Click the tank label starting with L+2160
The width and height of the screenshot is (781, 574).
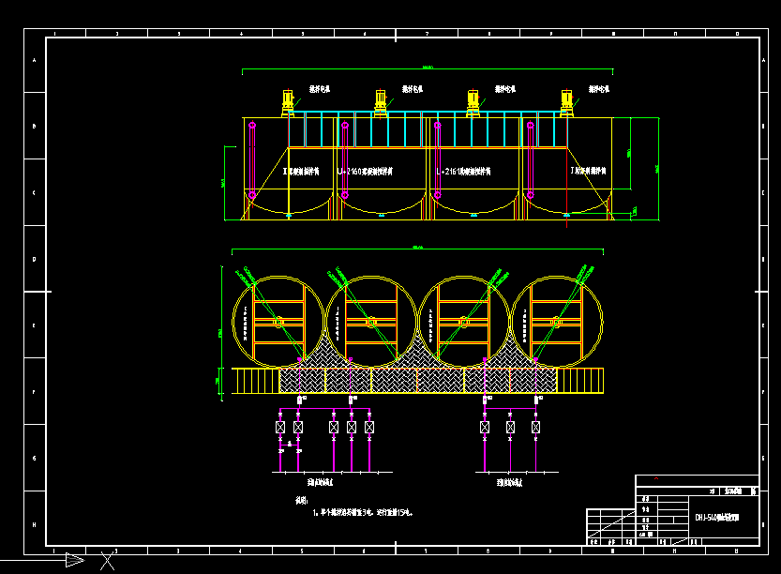click(365, 172)
